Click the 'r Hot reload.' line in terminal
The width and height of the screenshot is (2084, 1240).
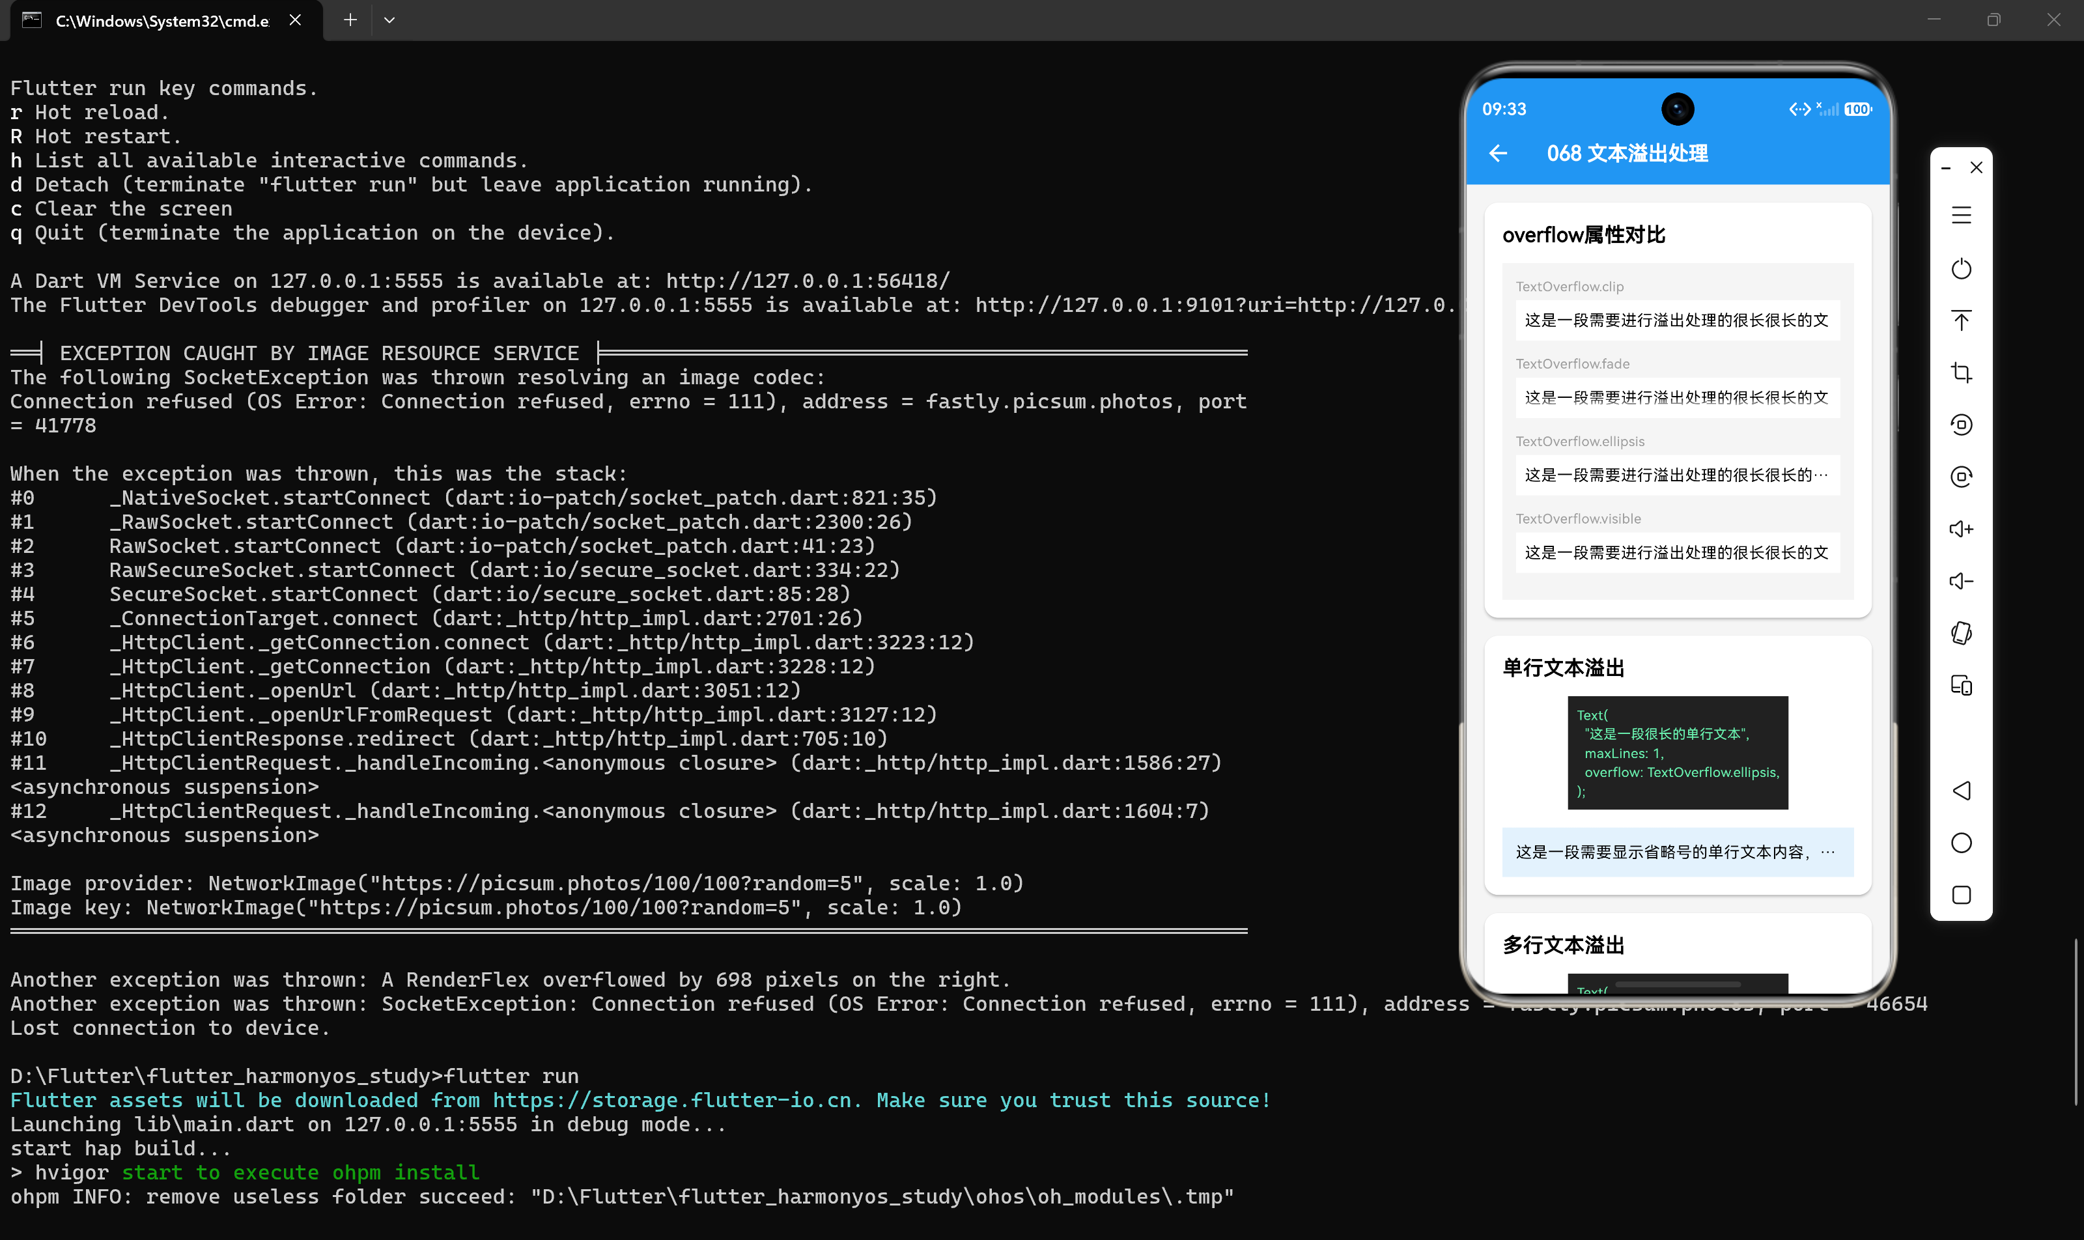(x=89, y=113)
